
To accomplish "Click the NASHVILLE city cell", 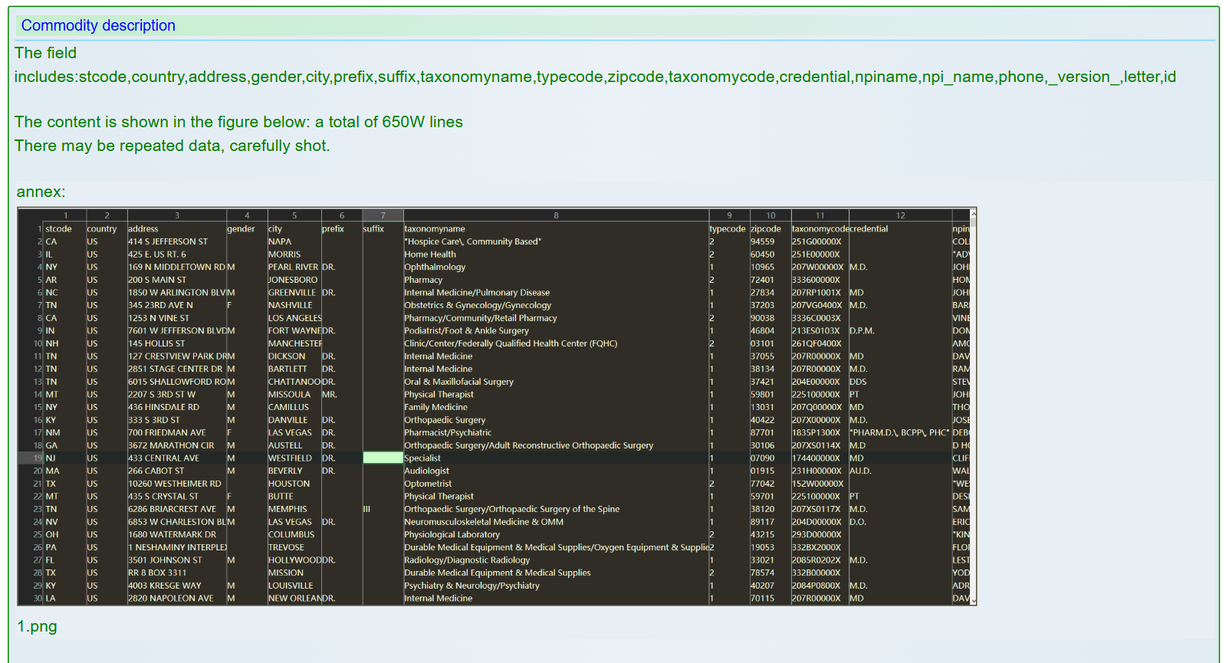I will pyautogui.click(x=291, y=305).
